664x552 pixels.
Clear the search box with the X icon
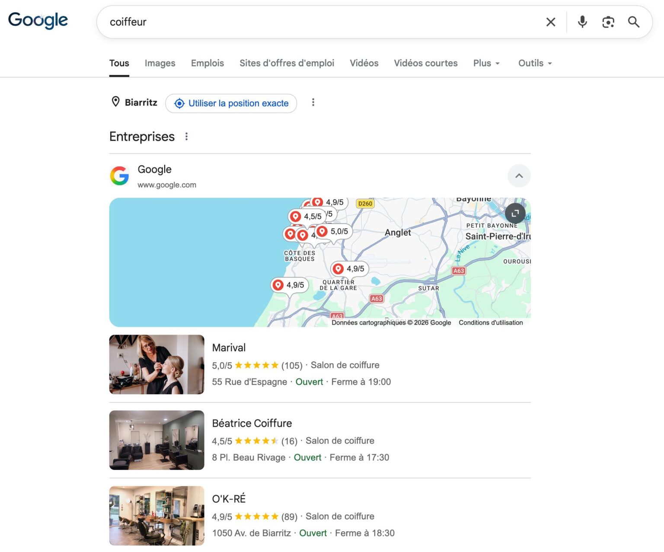pyautogui.click(x=551, y=22)
